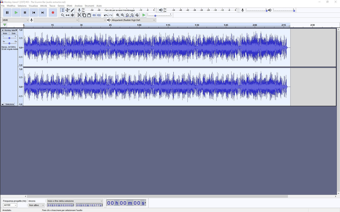The width and height of the screenshot is (340, 212).
Task: Open the Attività menu
Action: 44,6
